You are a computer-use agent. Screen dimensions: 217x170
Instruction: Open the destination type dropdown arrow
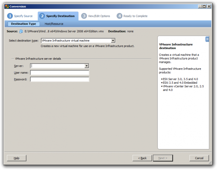tap(113, 40)
